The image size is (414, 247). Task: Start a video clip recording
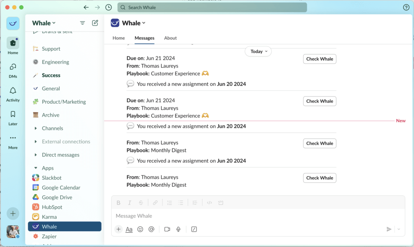(x=167, y=229)
